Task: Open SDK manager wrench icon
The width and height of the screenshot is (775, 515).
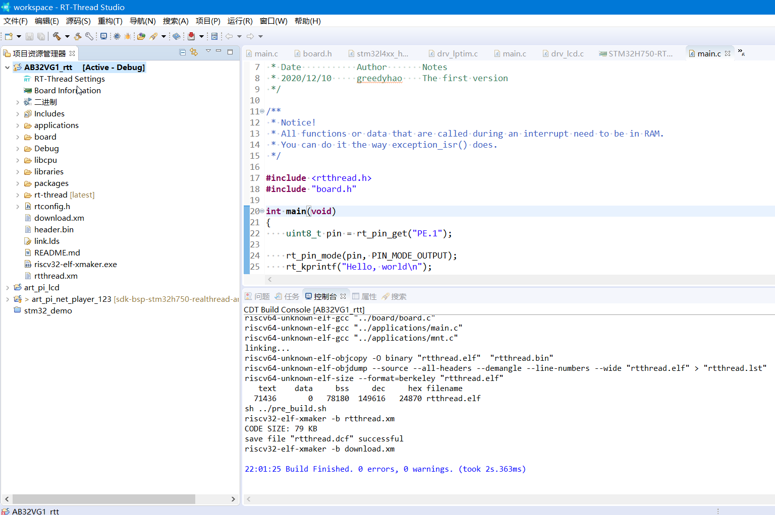Action: (89, 36)
